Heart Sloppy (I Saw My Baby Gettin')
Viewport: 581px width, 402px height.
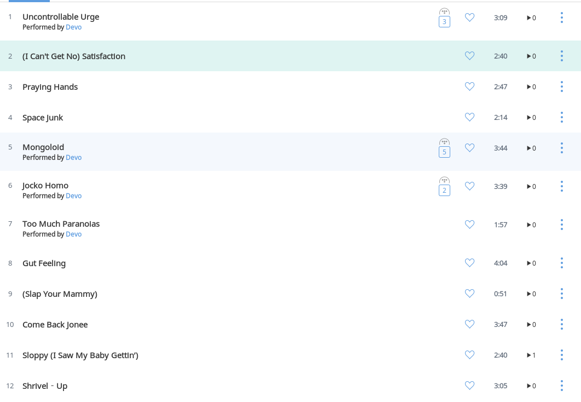pyautogui.click(x=469, y=355)
